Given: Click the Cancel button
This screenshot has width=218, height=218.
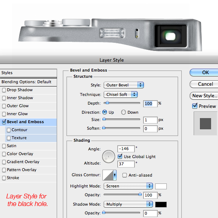Looking at the screenshot, I should pos(204,84).
